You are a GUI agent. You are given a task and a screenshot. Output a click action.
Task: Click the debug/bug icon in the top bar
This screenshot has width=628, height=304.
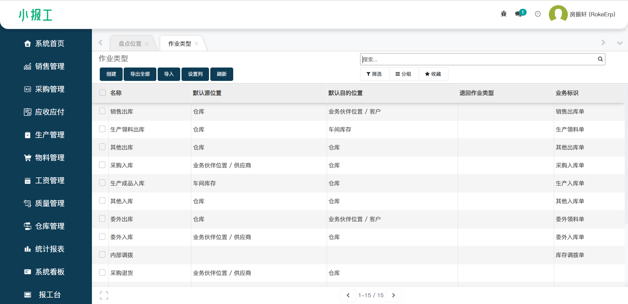(503, 14)
